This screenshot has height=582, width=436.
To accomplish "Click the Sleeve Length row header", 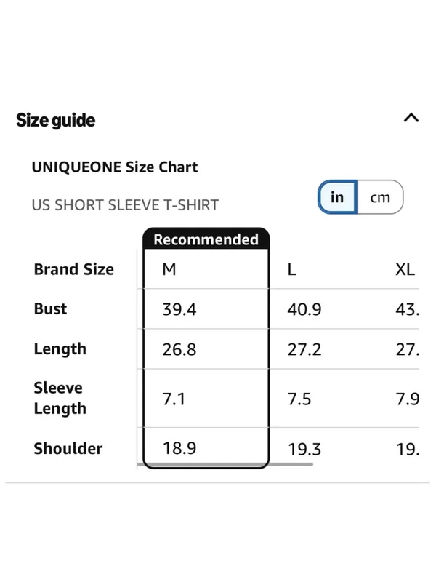I will click(x=60, y=398).
